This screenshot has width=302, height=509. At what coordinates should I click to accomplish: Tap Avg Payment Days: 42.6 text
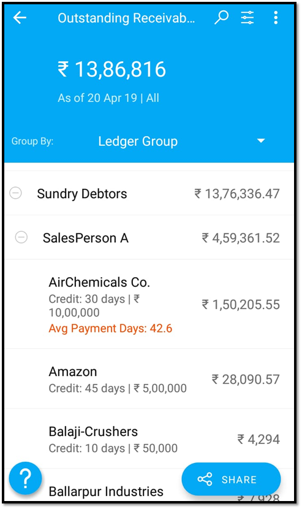[110, 328]
